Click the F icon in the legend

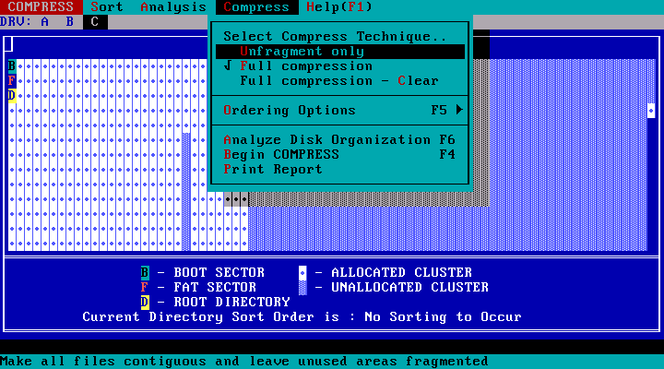click(x=145, y=287)
